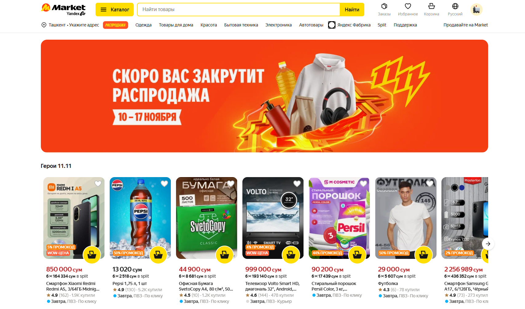Follow the Продавайте на Market link
The width and height of the screenshot is (525, 309).
(x=465, y=25)
